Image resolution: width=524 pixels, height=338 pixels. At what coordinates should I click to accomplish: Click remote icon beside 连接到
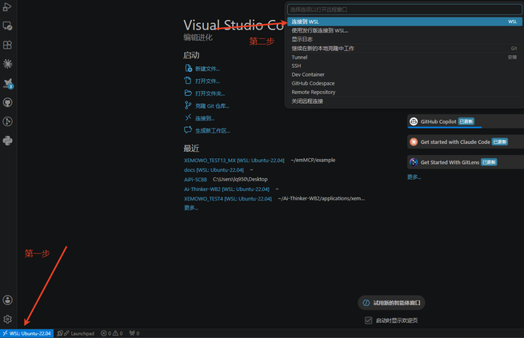coord(188,117)
